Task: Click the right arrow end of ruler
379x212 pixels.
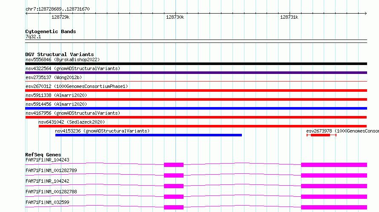Action: point(366,14)
